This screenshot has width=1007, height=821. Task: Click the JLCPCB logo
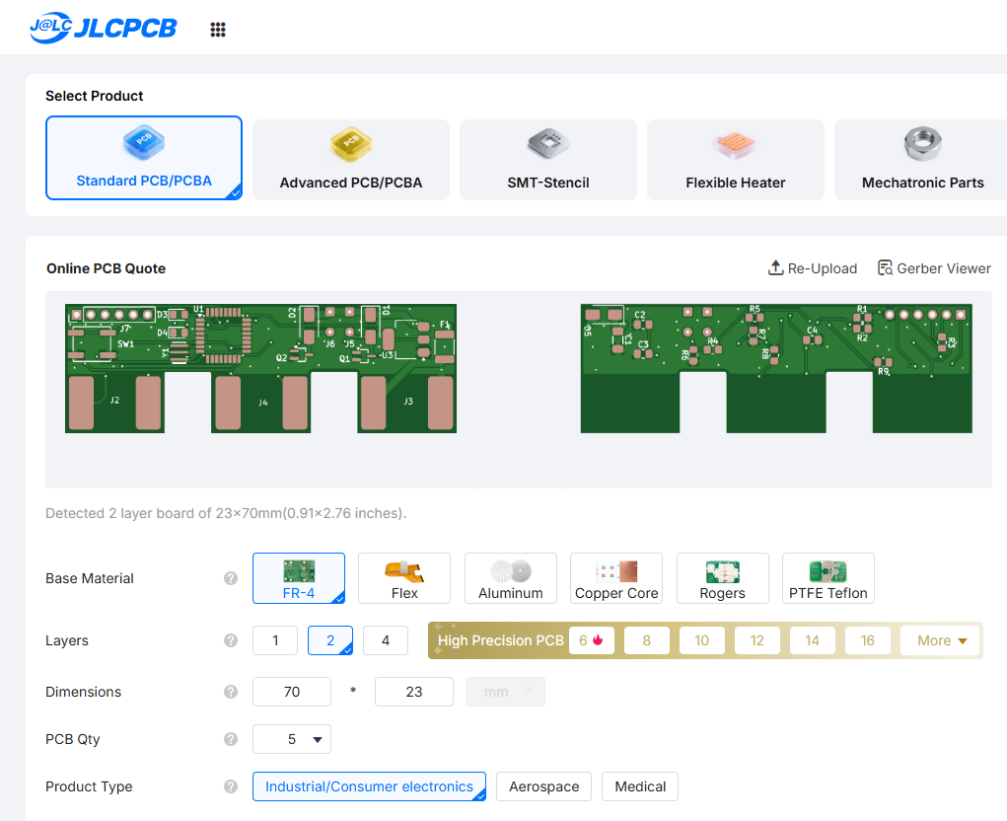pyautogui.click(x=104, y=28)
